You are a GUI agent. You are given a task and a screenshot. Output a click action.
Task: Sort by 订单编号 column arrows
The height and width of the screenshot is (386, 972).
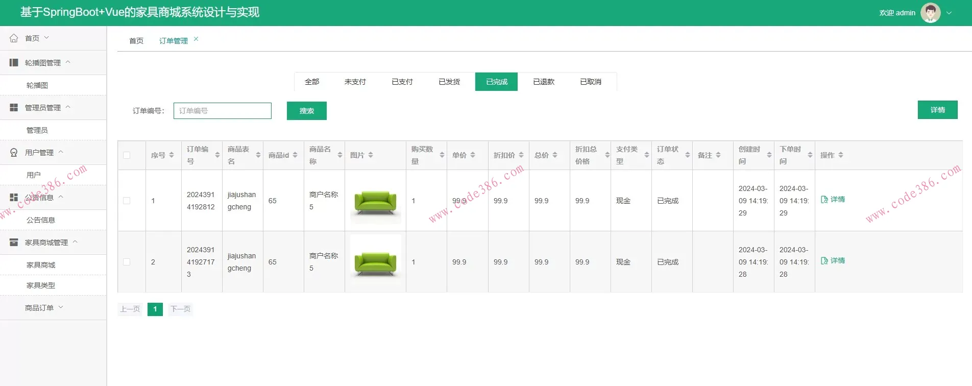[217, 155]
